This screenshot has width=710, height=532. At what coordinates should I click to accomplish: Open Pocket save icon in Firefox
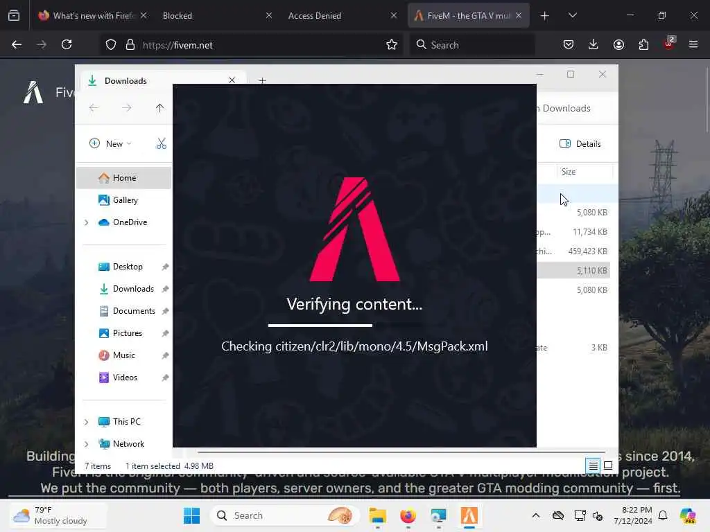pos(569,45)
